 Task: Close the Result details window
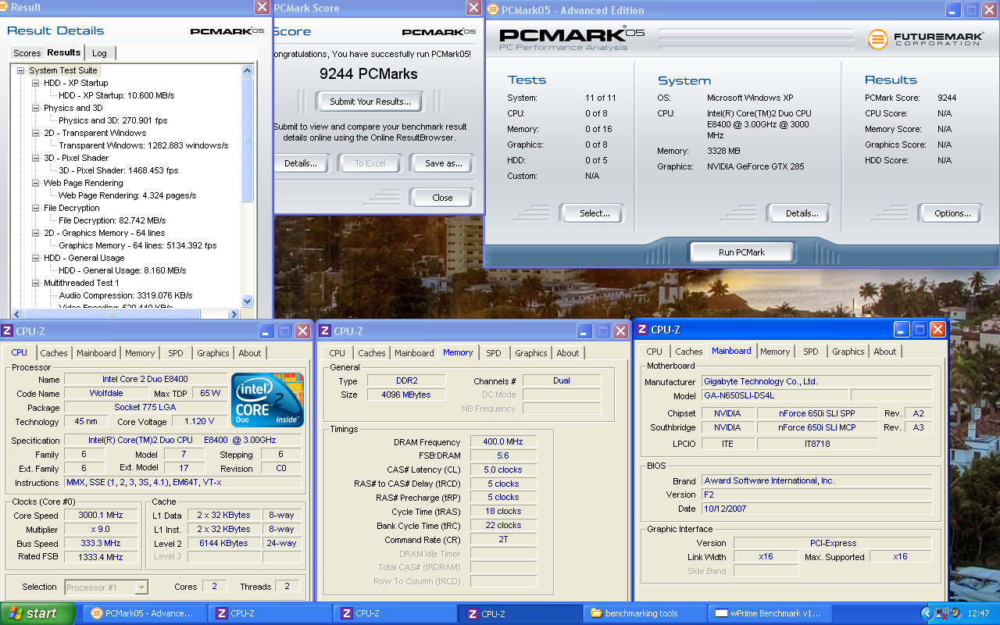tap(262, 7)
